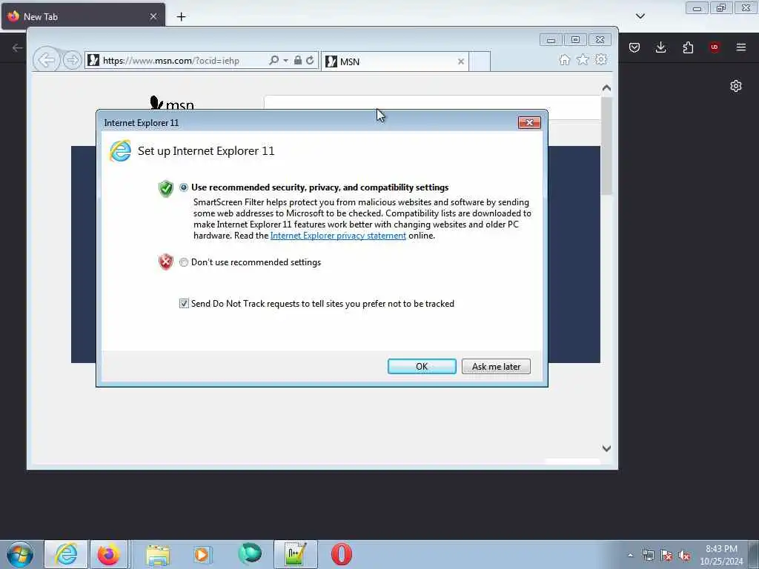Open a new Firefox tab with plus

click(x=181, y=17)
